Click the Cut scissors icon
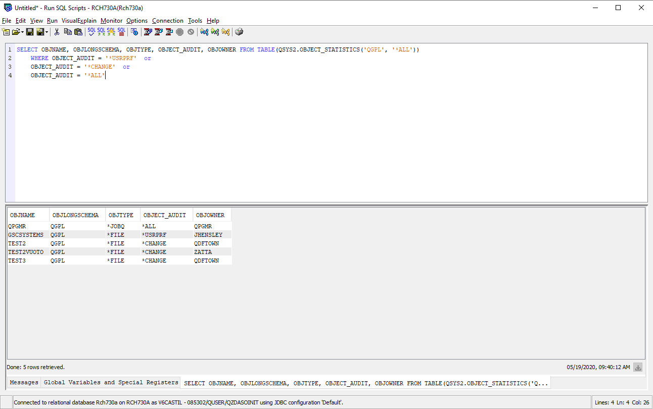 (x=57, y=32)
